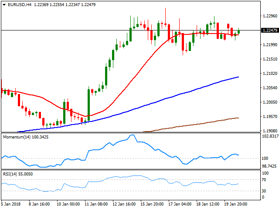Screen dimensions: 279x209
Task: Select the 1.22960 price axis label
Action: tap(270, 16)
